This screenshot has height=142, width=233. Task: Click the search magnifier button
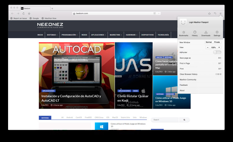pos(184,120)
